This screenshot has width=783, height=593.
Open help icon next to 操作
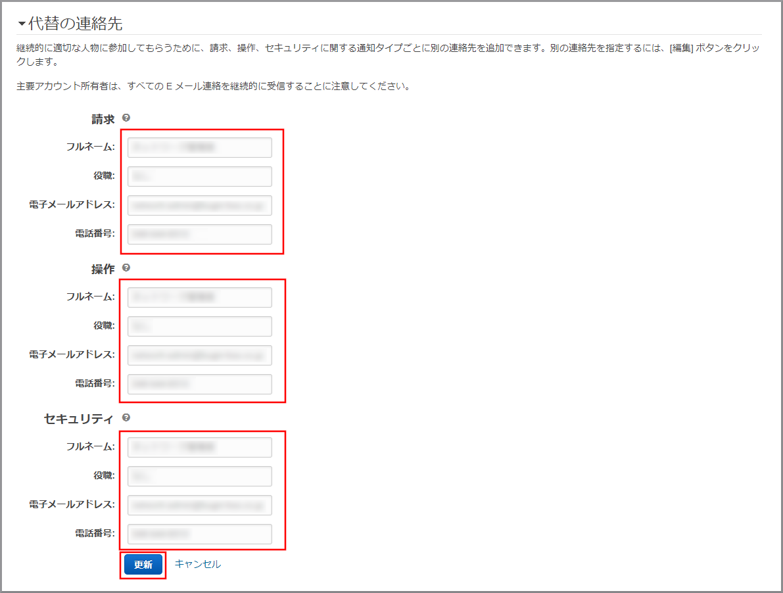click(x=126, y=268)
